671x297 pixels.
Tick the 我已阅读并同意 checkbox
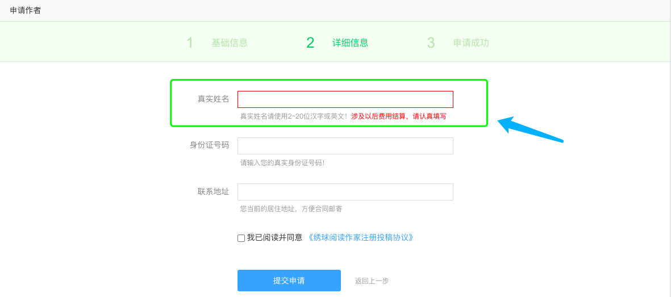click(241, 238)
